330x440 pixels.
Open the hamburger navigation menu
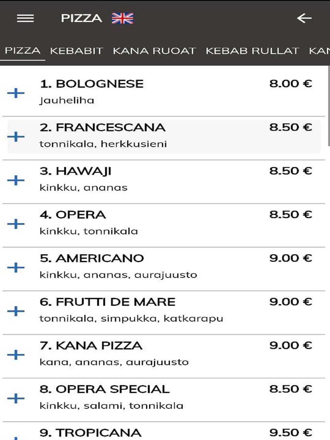point(25,18)
